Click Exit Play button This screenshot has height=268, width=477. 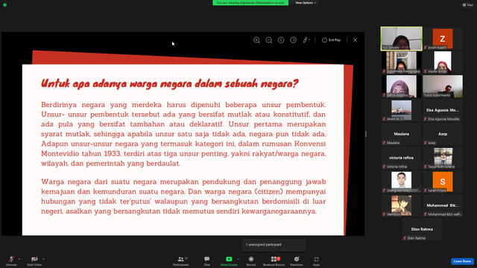pos(331,40)
